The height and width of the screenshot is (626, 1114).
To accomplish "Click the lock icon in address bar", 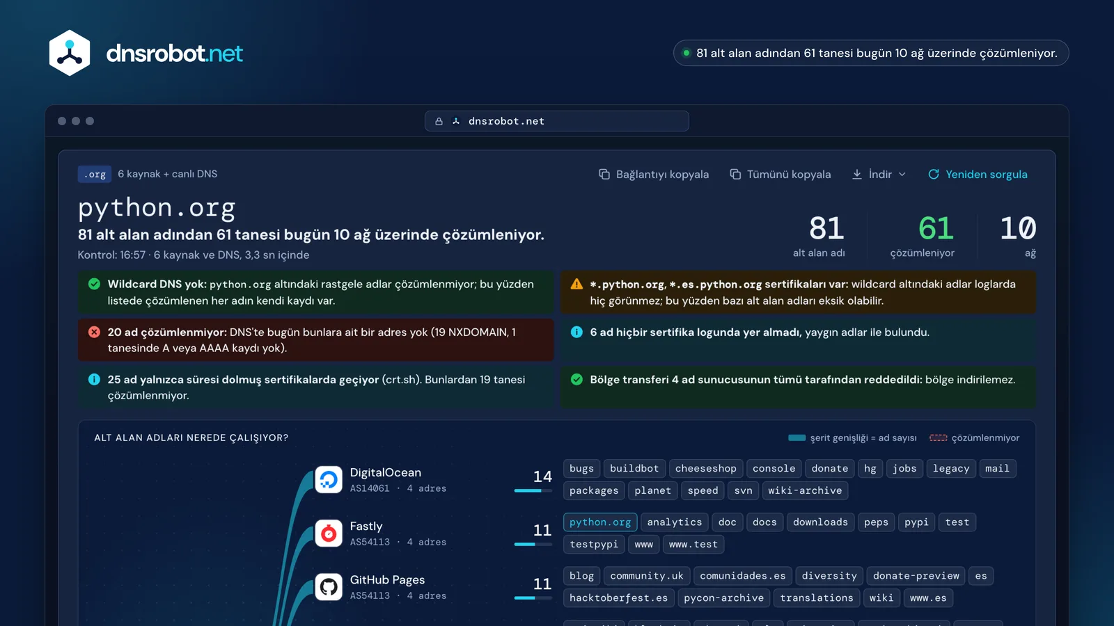I will click(x=439, y=121).
